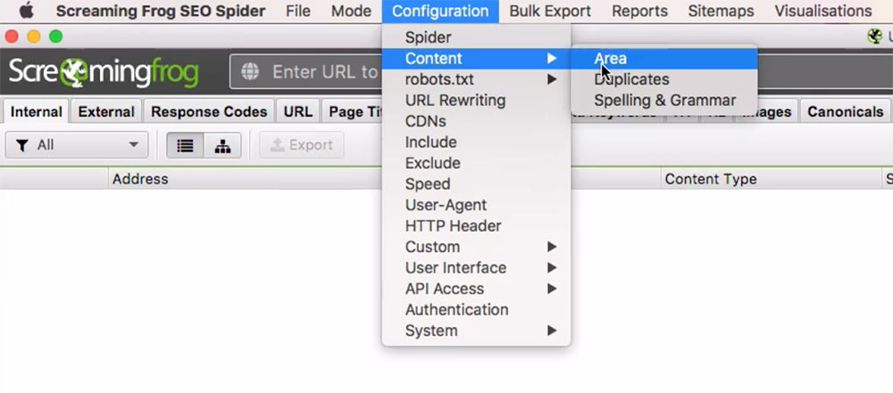This screenshot has height=393, width=893.
Task: Close the Configuration menu in menu bar
Action: click(x=440, y=11)
